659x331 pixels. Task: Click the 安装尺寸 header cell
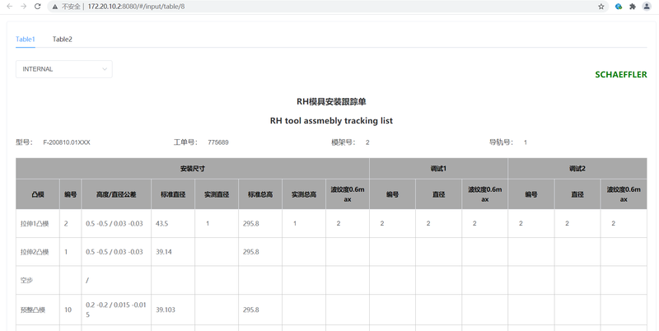pyautogui.click(x=193, y=169)
